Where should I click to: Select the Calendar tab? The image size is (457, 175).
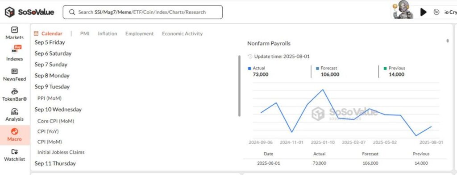48,33
